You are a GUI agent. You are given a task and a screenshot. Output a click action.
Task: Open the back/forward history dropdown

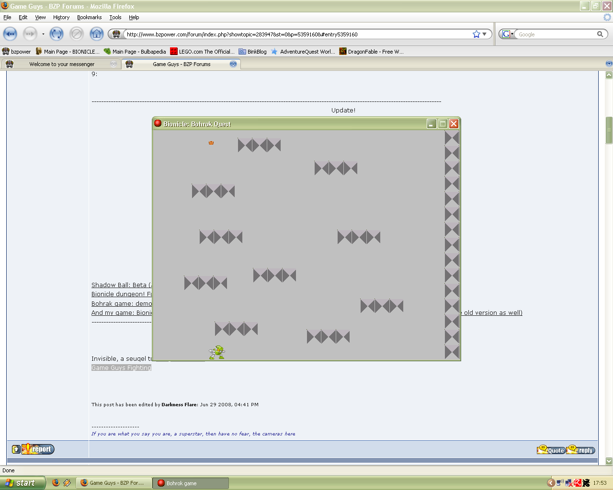tap(43, 34)
